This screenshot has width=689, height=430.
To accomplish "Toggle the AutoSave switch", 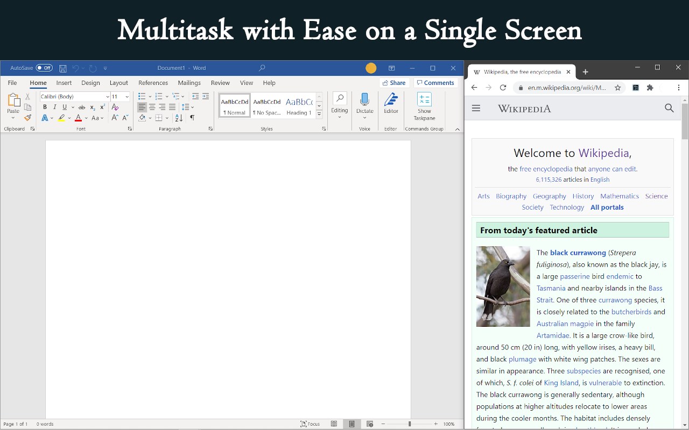I will pyautogui.click(x=44, y=68).
